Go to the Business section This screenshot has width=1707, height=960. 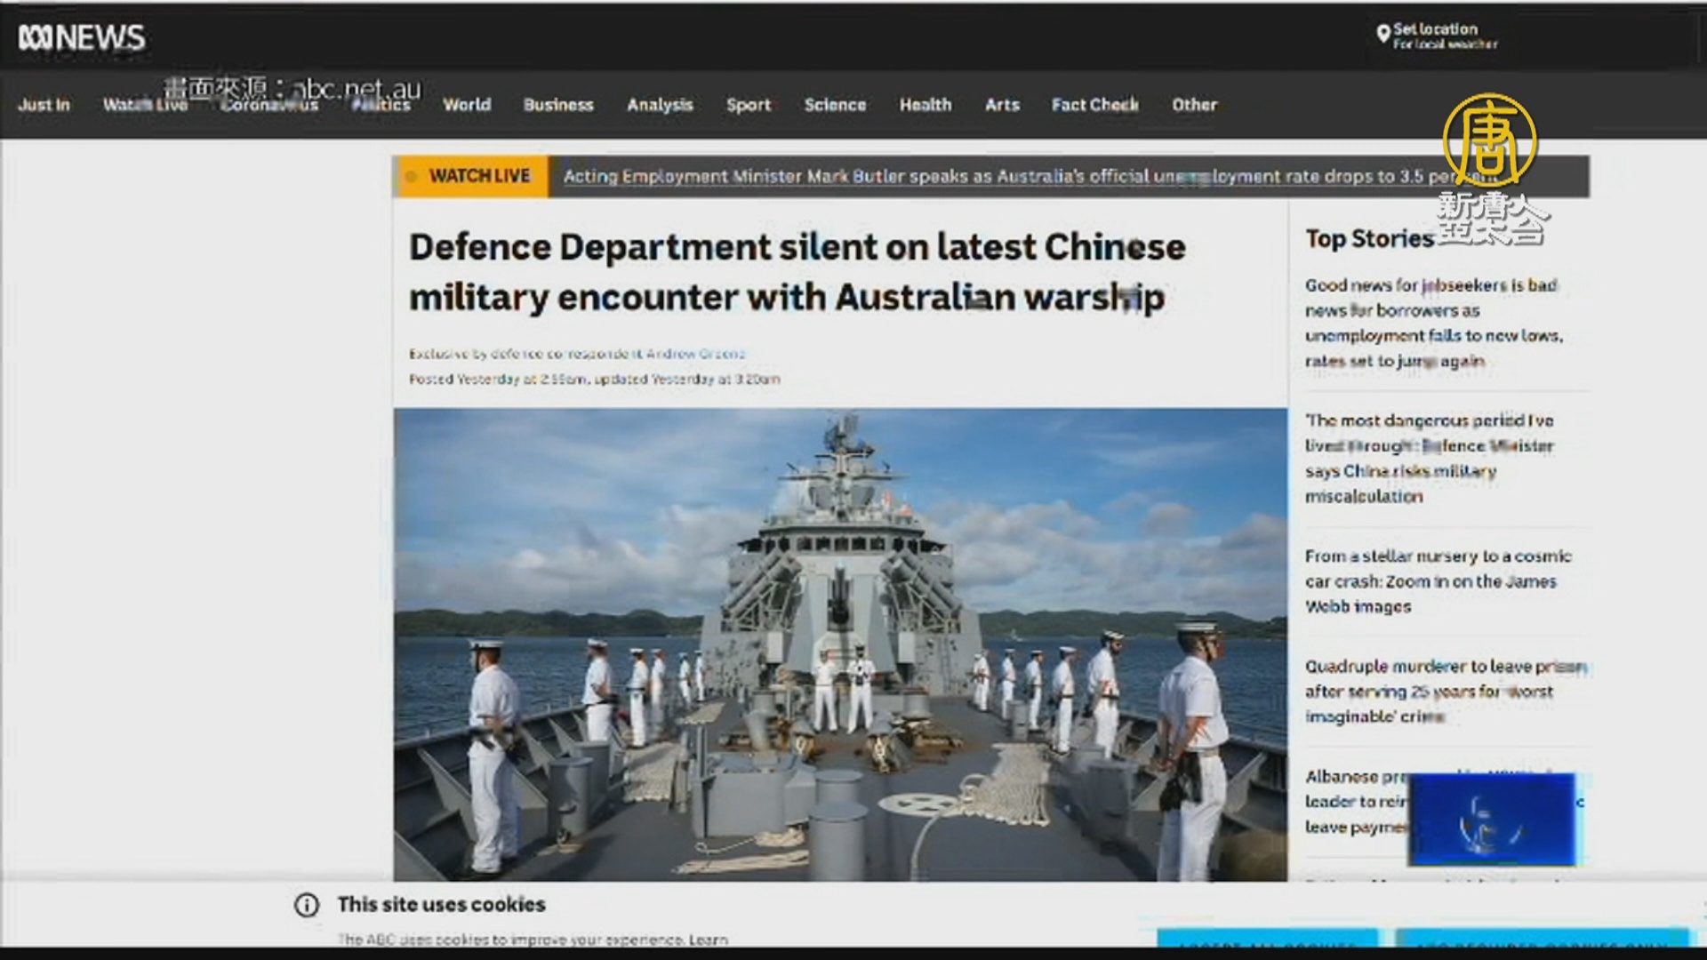tap(558, 105)
